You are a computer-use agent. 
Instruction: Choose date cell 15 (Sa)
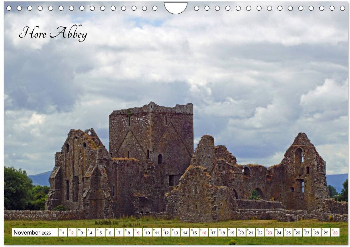point(194,232)
